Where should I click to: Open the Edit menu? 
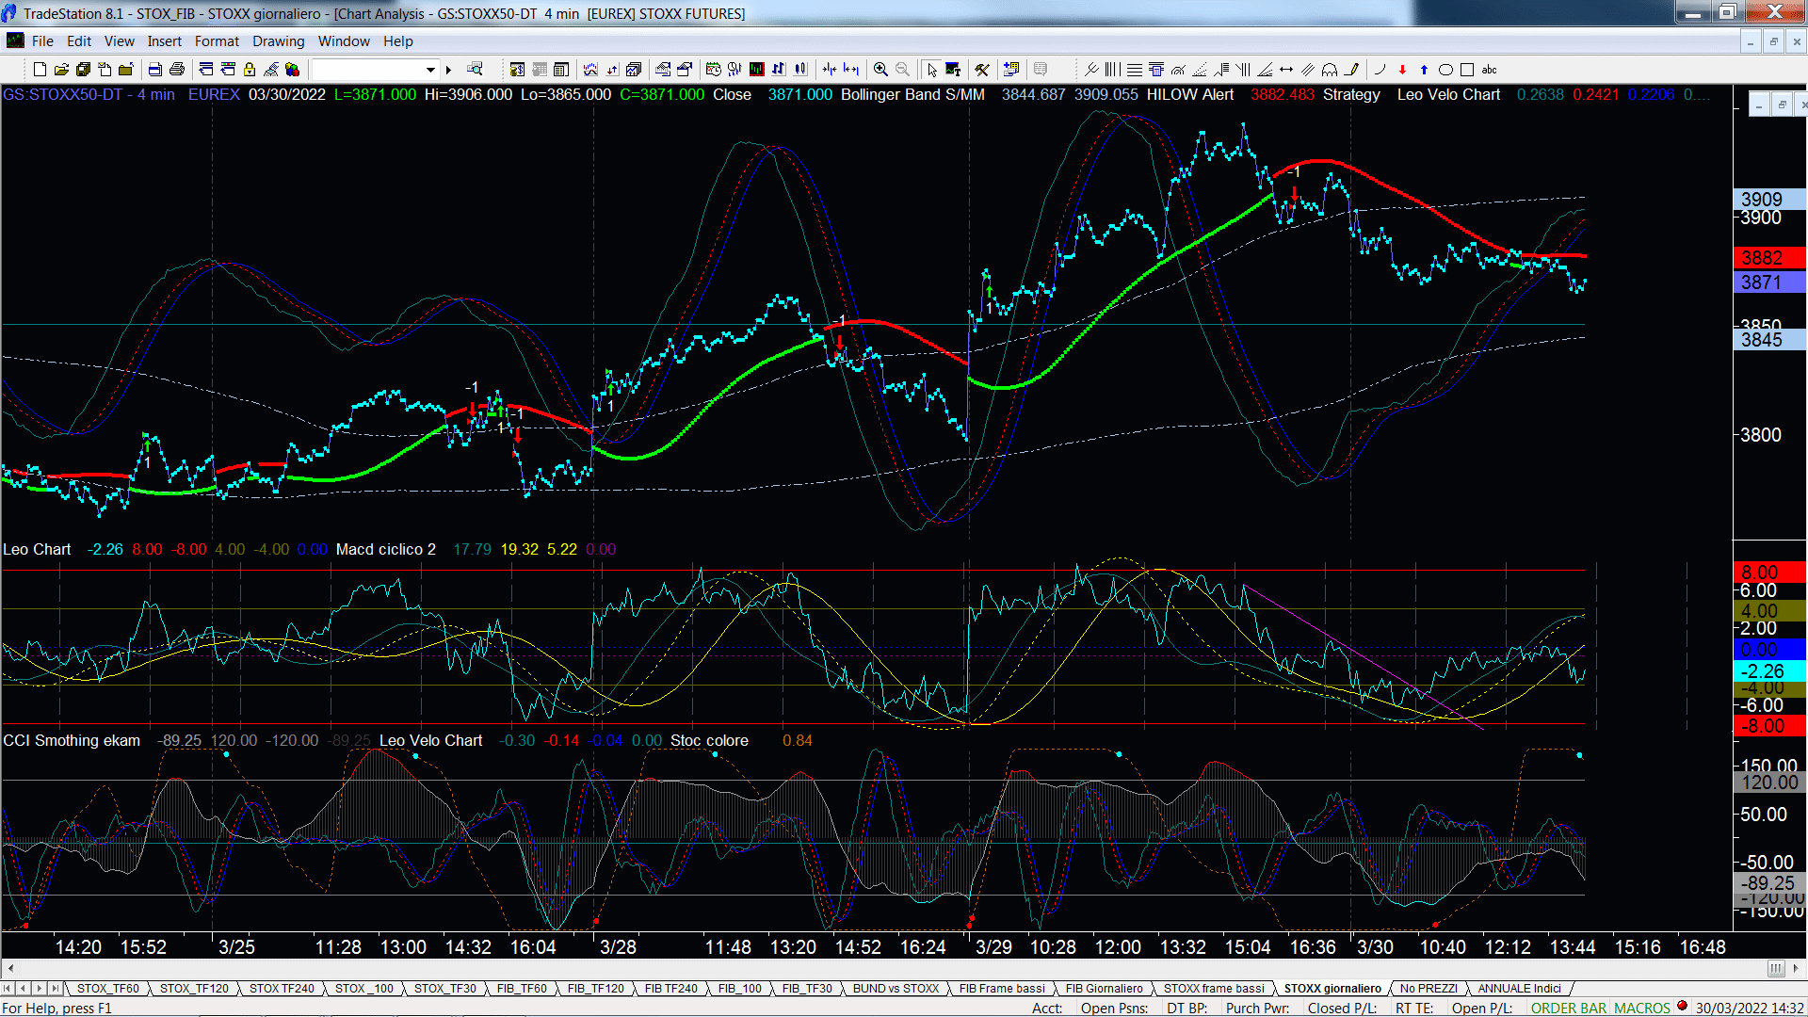(79, 41)
